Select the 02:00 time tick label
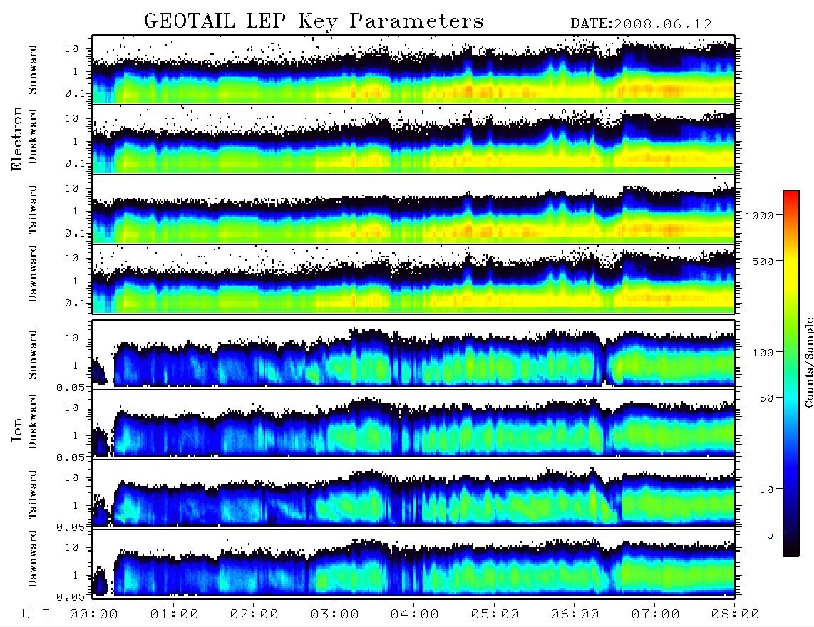The image size is (814, 627). (x=254, y=614)
